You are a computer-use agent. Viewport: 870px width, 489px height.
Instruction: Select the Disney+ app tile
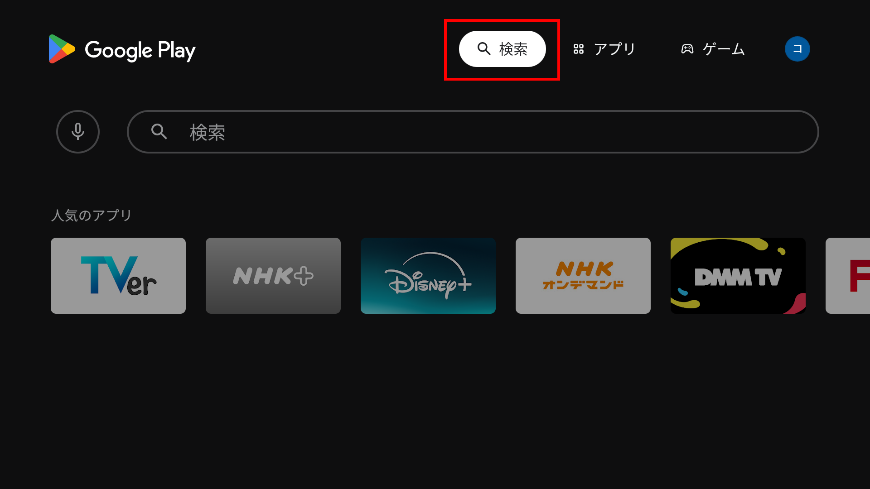click(428, 276)
